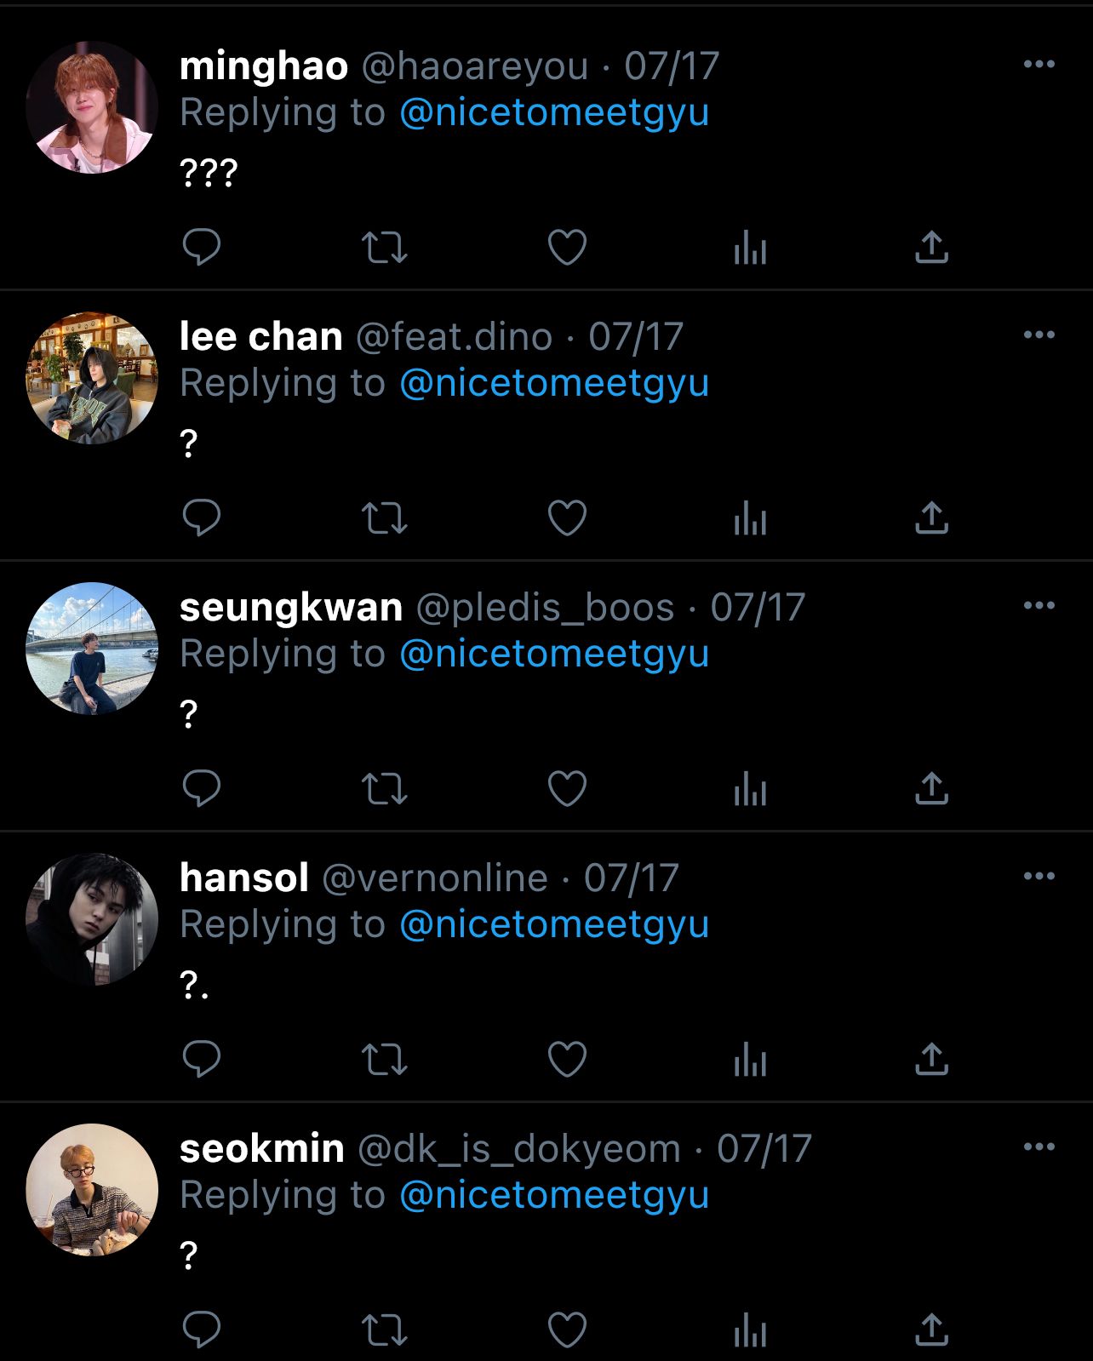Open @nicetomeetgyu link in seokmin's reply
This screenshot has height=1361, width=1093.
pyautogui.click(x=554, y=1196)
